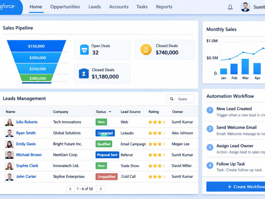Open Sumit's profile avatar
Viewport: 265px width, 199px height.
[x=245, y=7]
